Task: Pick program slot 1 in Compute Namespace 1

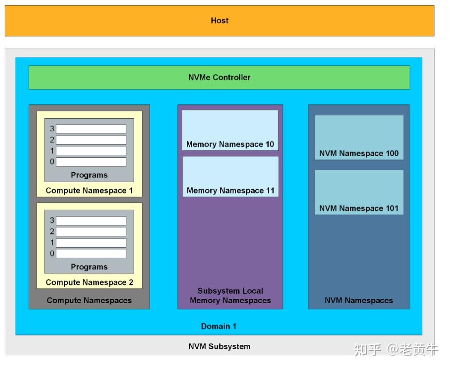Action: tap(91, 151)
